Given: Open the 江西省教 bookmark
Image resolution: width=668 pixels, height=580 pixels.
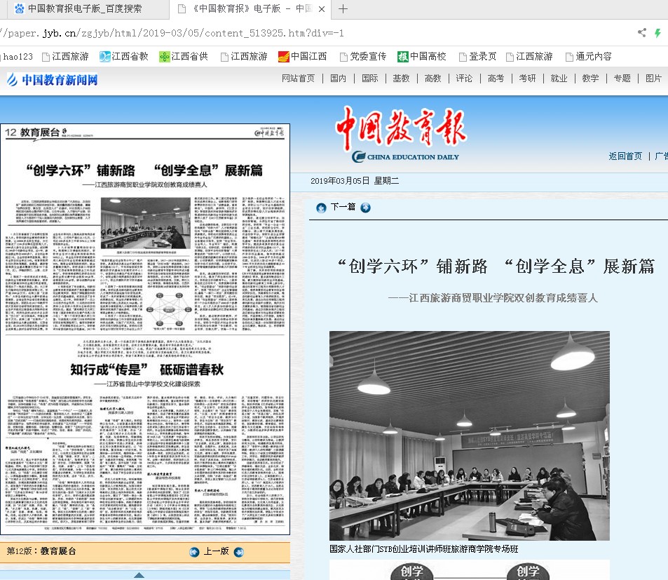Looking at the screenshot, I should [x=124, y=57].
